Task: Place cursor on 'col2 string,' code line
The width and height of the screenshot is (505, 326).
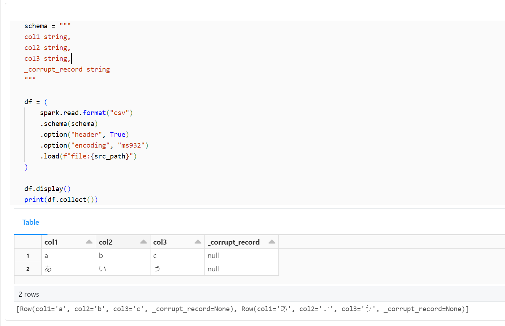Action: click(47, 48)
